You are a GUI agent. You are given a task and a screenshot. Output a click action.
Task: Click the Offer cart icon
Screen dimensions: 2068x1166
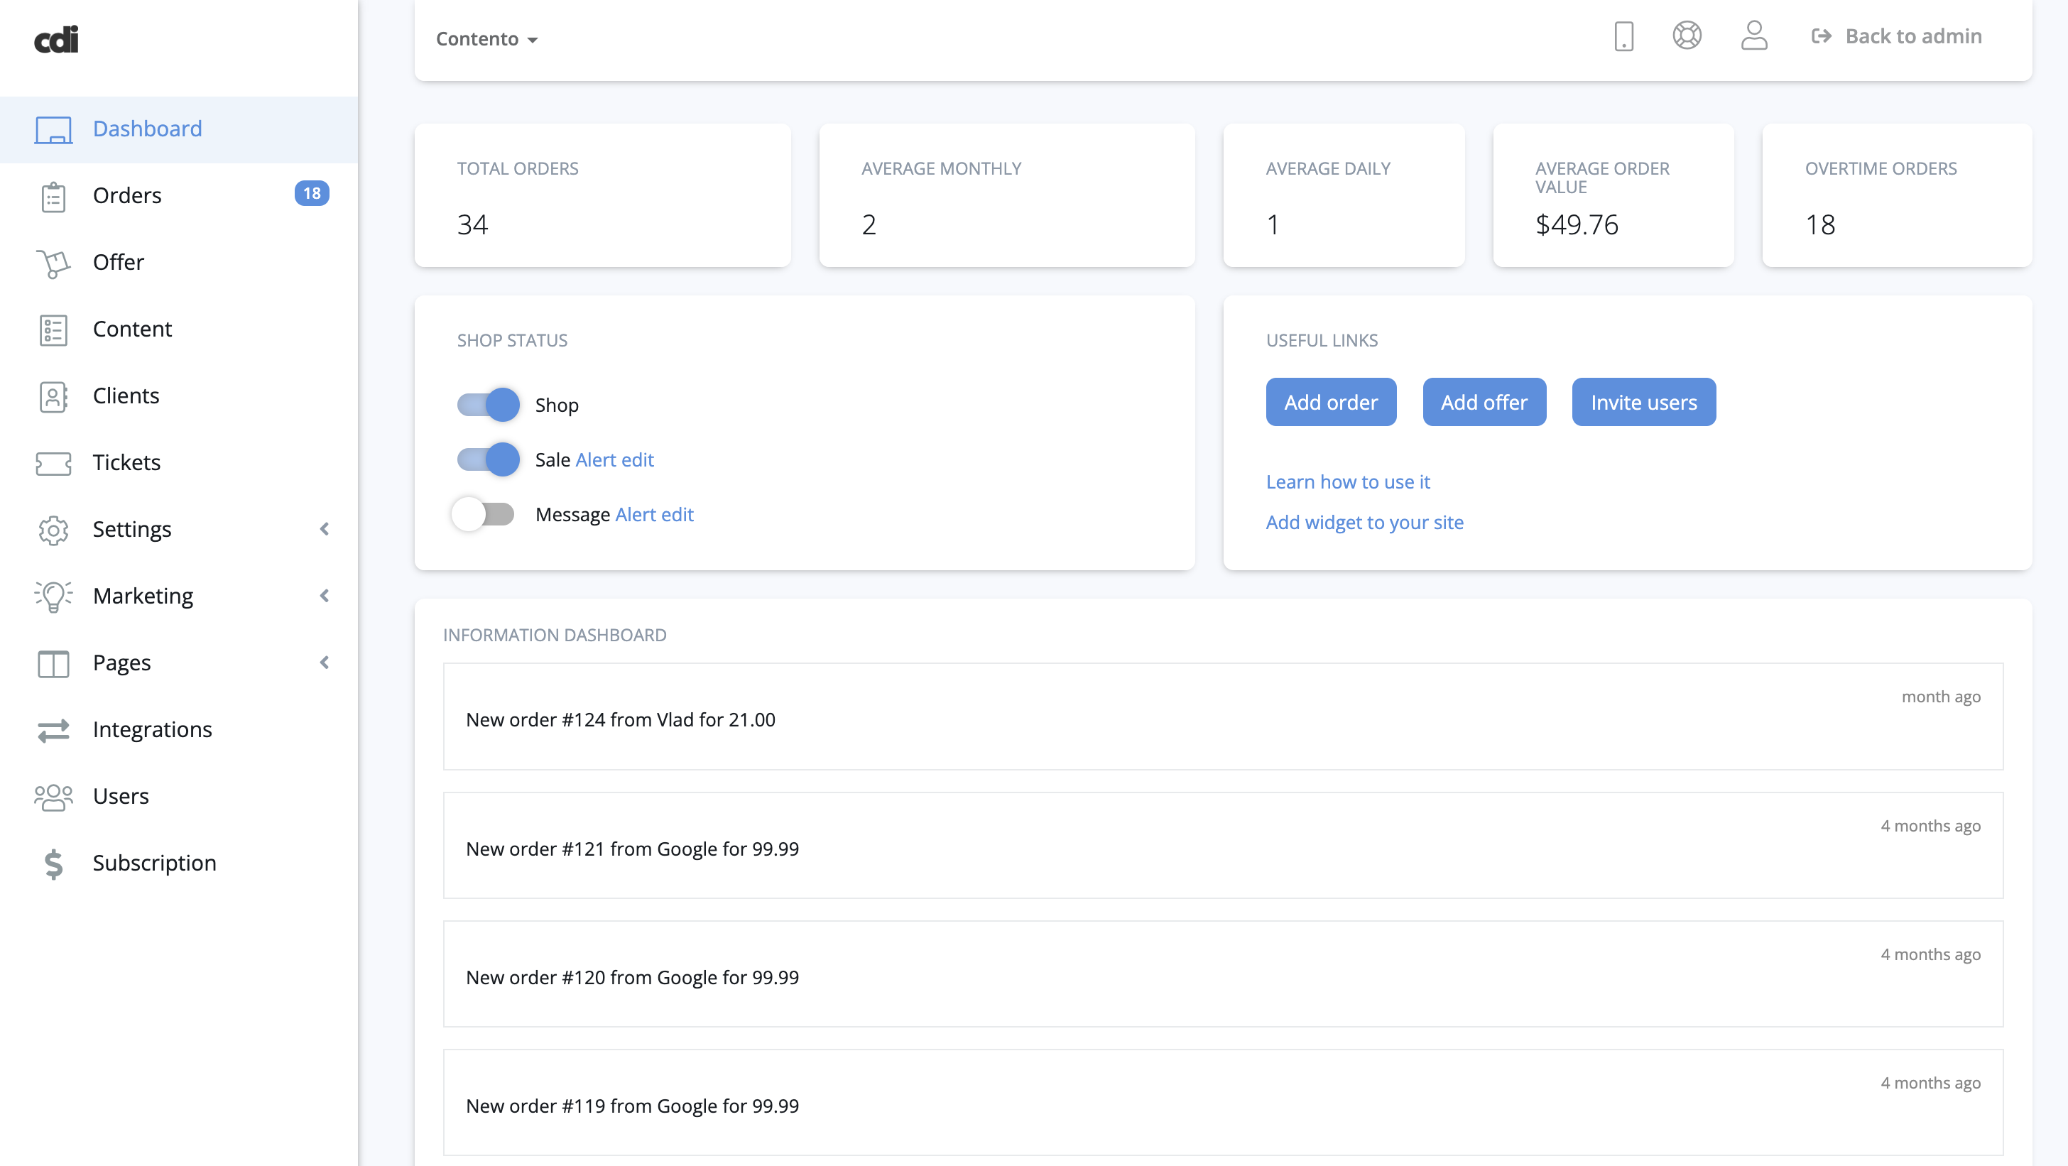53,263
